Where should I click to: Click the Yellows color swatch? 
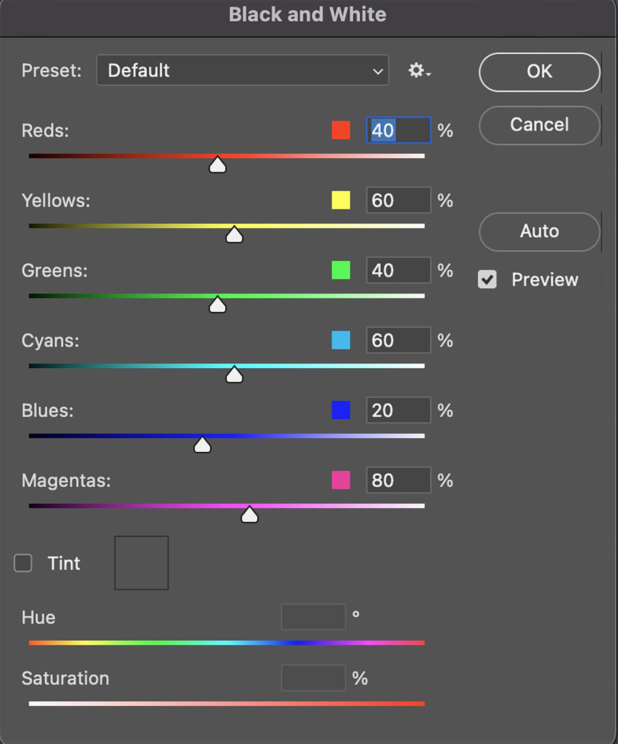[x=341, y=200]
